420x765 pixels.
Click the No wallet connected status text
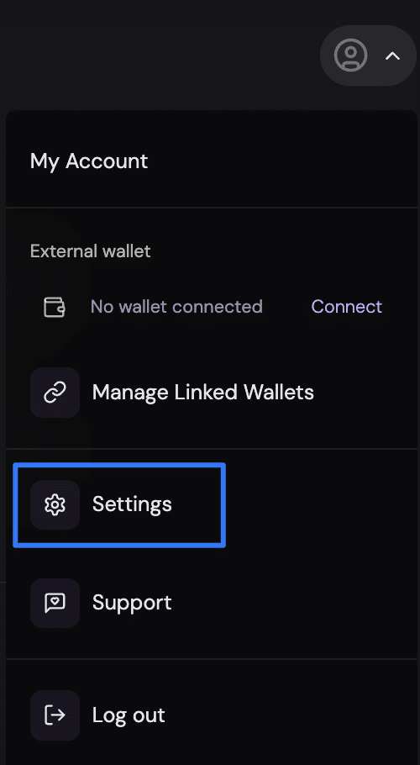(x=176, y=306)
